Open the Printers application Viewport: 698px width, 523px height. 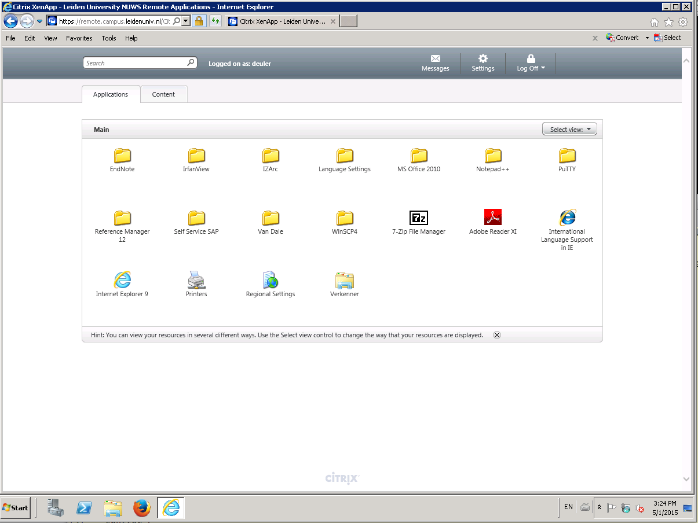click(196, 281)
